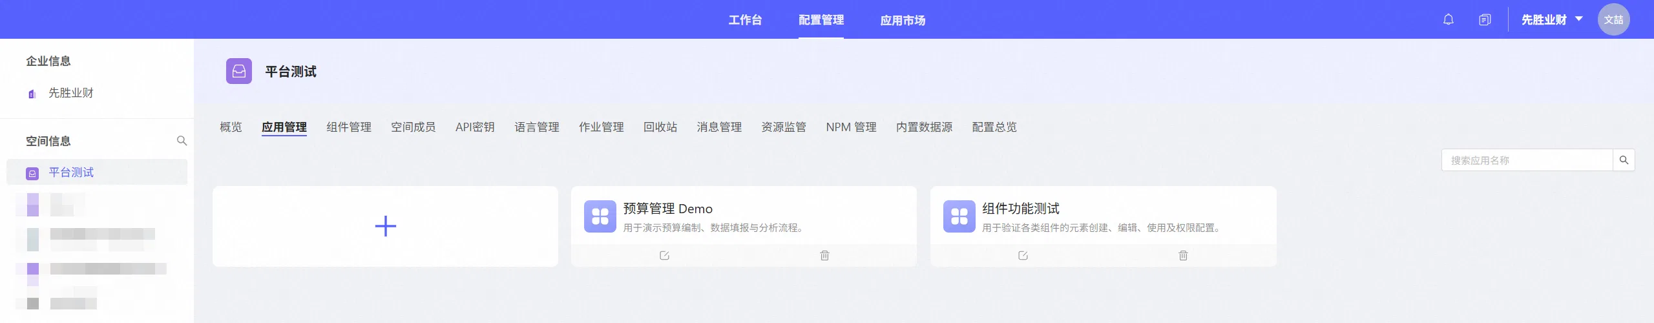The image size is (1654, 323).
Task: Delete the 组件功能测试 application
Action: click(1183, 255)
